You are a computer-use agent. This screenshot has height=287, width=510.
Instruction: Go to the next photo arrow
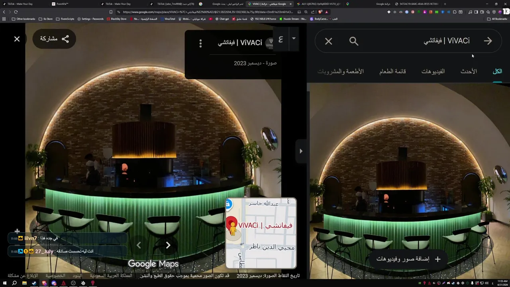pyautogui.click(x=168, y=245)
